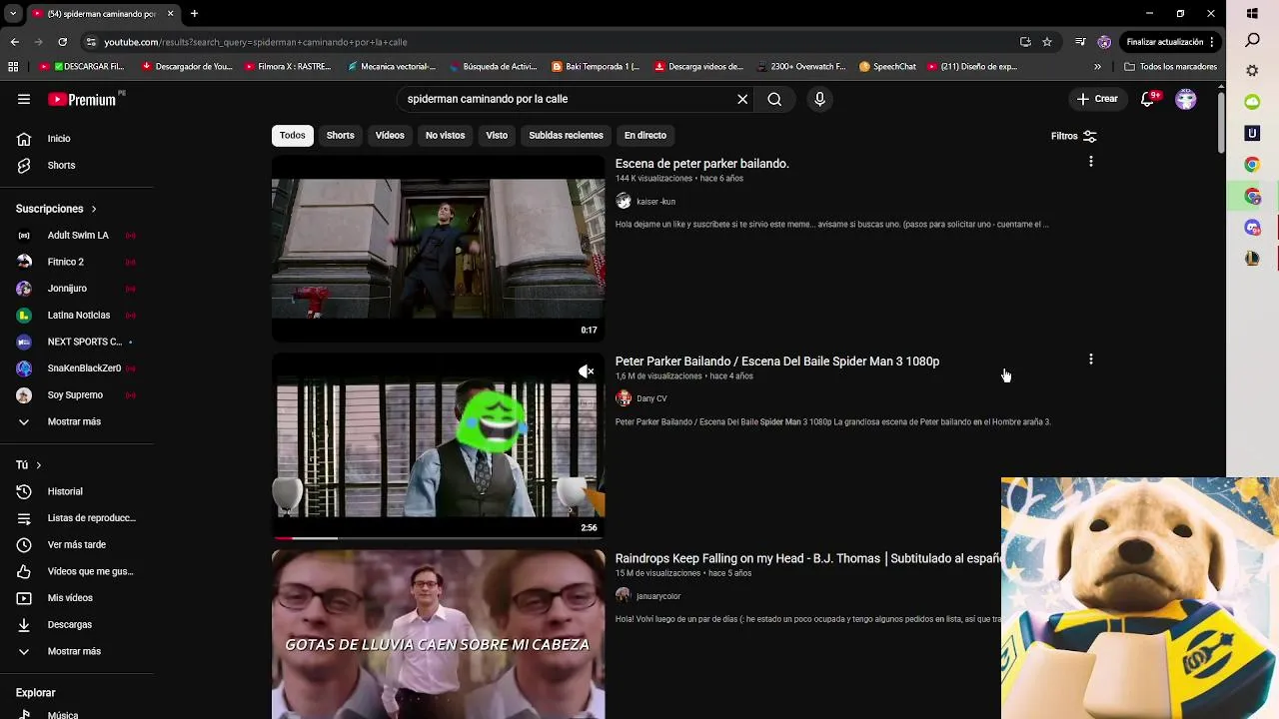Expand the Tú section chevron
Screen dimensions: 1279x719
click(38, 465)
